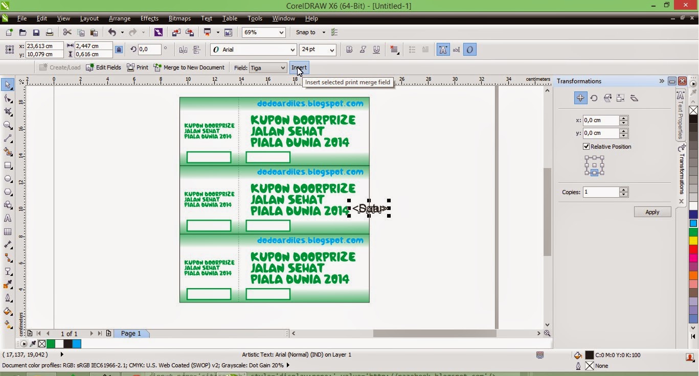Image resolution: width=699 pixels, height=376 pixels.
Task: Select the Table tool
Action: (8, 231)
